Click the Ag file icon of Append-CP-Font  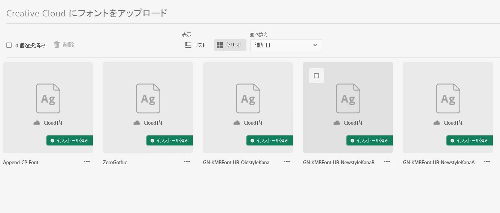tap(48, 98)
